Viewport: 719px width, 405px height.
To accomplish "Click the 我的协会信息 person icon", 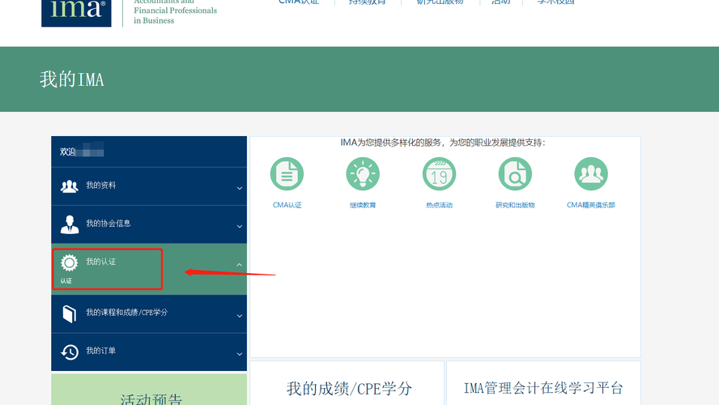I will pos(70,224).
